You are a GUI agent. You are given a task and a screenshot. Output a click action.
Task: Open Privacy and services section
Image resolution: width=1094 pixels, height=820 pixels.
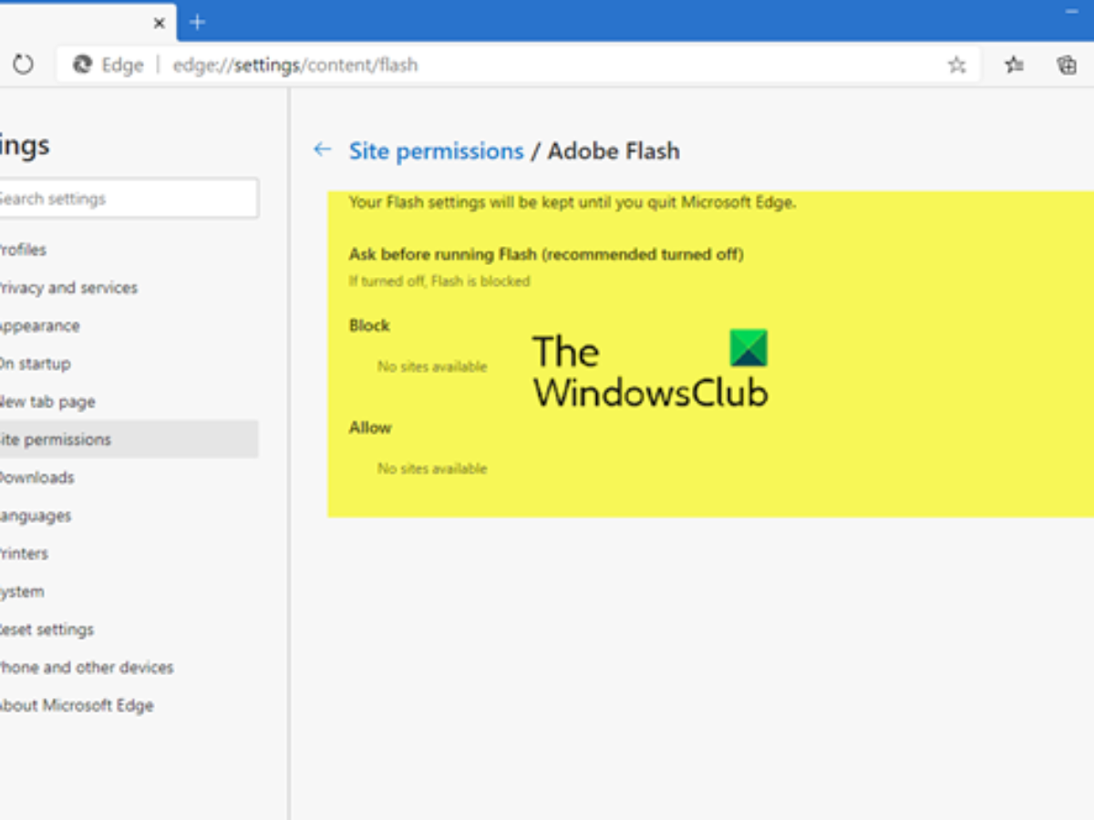[68, 288]
